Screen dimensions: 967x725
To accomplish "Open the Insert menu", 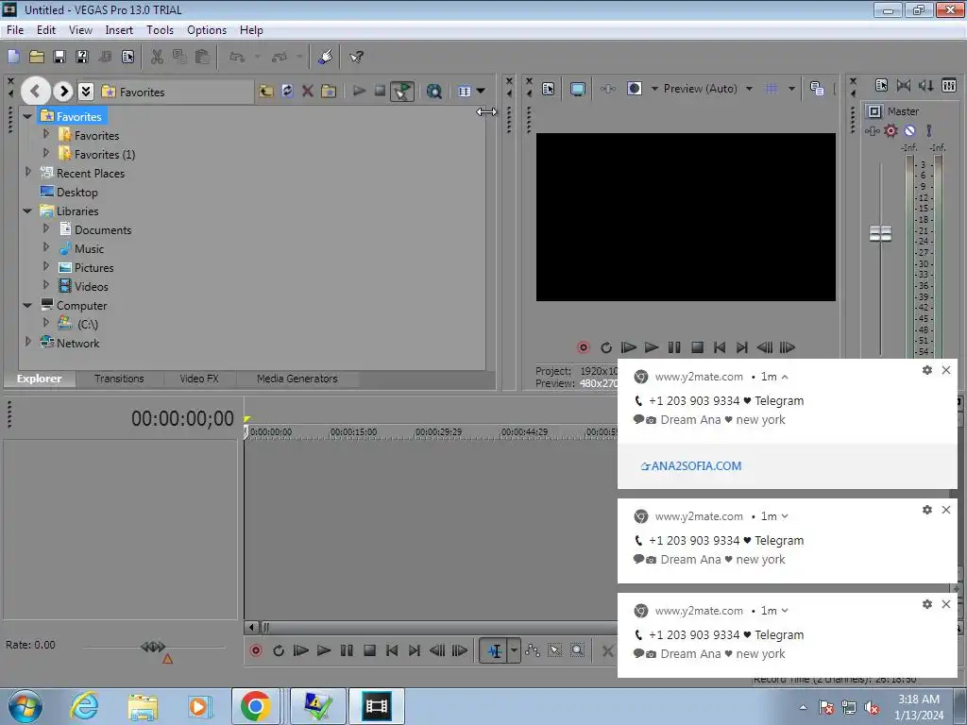I will (119, 29).
